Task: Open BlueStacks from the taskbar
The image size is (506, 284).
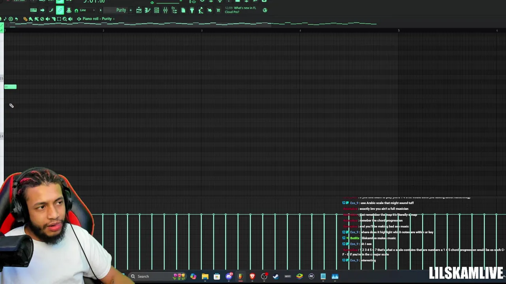Action: coord(299,277)
